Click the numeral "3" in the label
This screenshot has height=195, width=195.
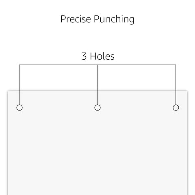[84, 56]
